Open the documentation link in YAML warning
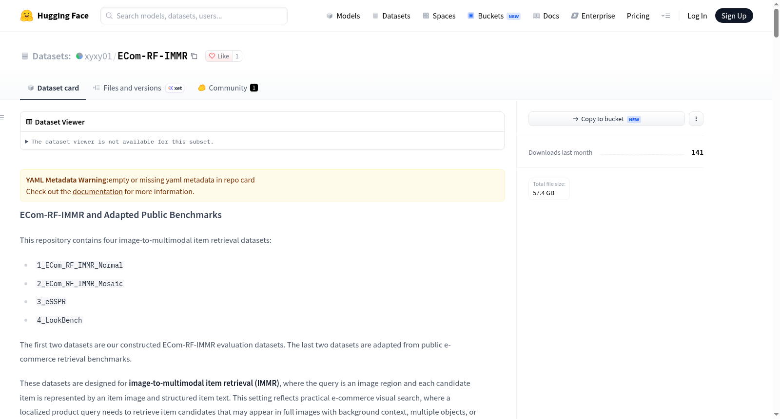The height and width of the screenshot is (419, 780). point(97,192)
